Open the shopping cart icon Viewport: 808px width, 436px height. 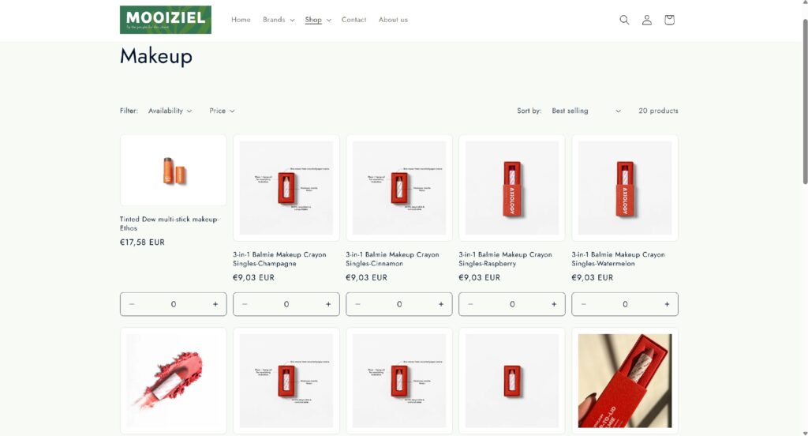[x=669, y=20]
